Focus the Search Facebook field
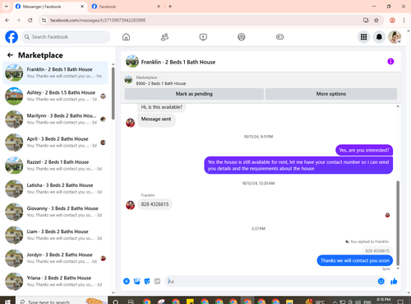This screenshot has height=304, width=411. [x=66, y=37]
